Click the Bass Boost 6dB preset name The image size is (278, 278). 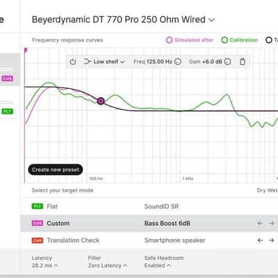click(x=167, y=223)
